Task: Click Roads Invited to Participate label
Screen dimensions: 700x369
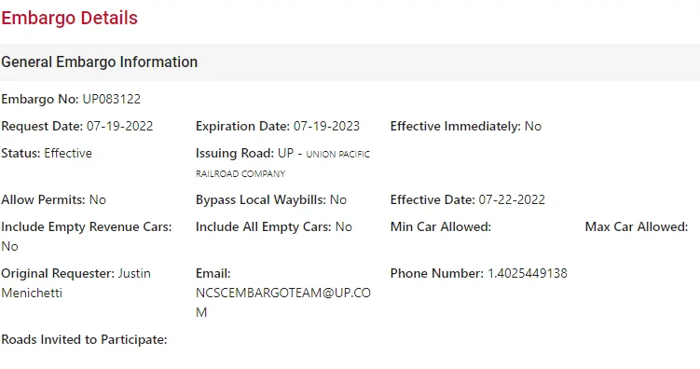Action: 84,340
